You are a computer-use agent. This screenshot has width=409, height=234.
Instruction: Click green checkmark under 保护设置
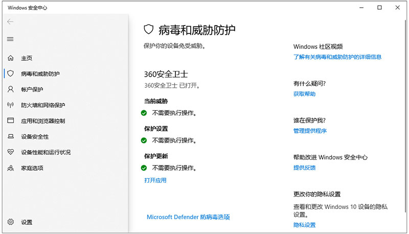(144, 141)
